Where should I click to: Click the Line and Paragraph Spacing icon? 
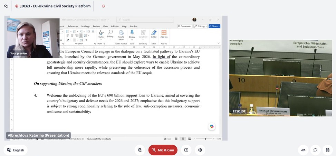[86, 36]
